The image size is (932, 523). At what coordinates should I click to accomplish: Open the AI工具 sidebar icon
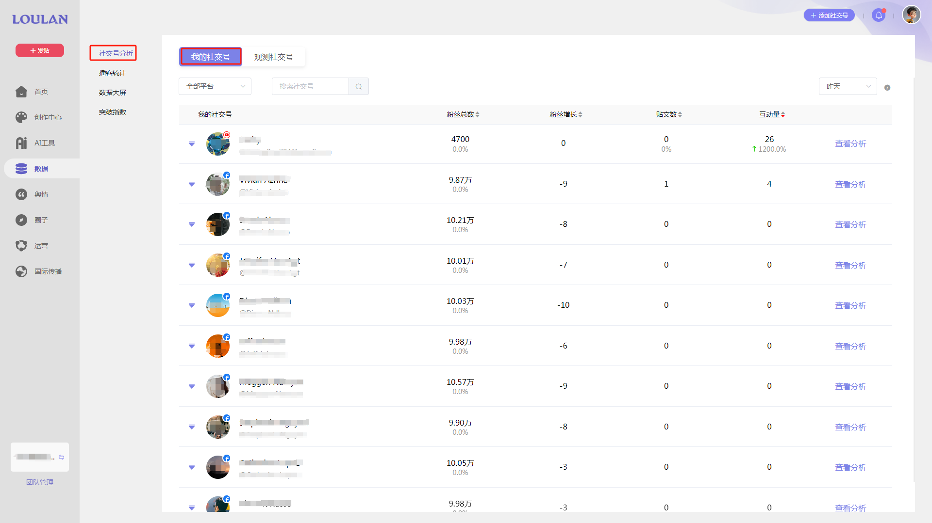[x=21, y=143]
